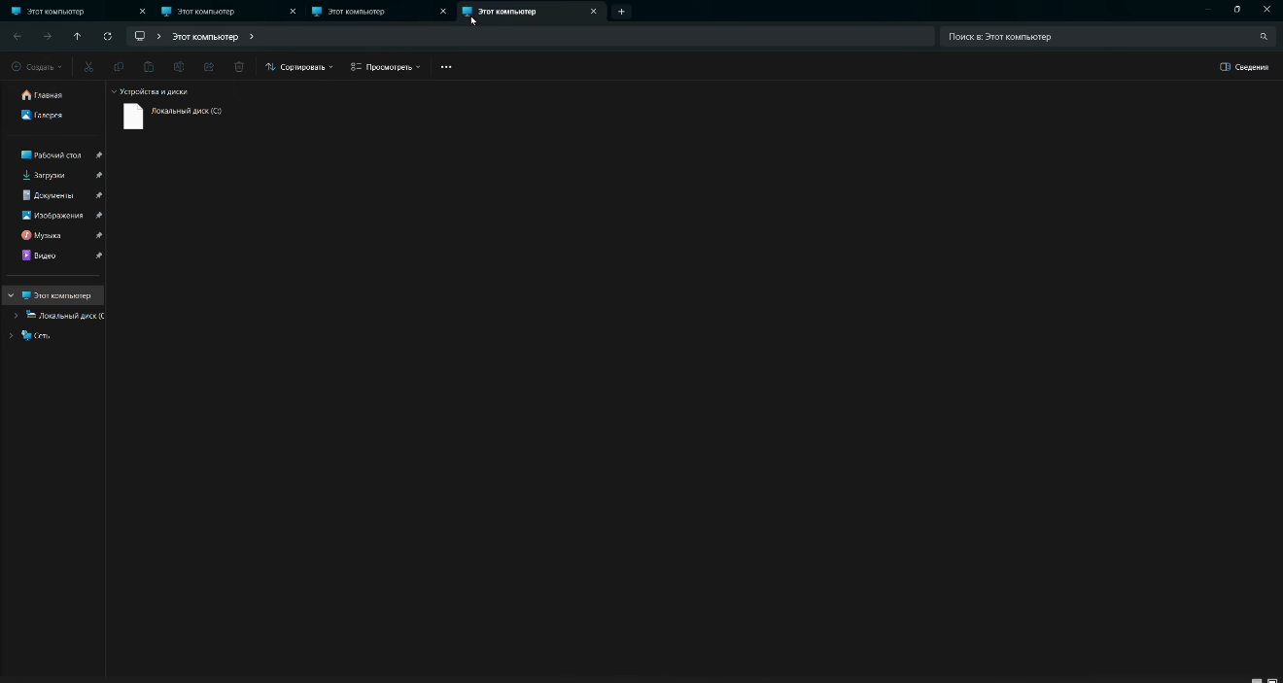
Task: Expand Локальный диск (C:) in the tree
Action: pos(16,315)
